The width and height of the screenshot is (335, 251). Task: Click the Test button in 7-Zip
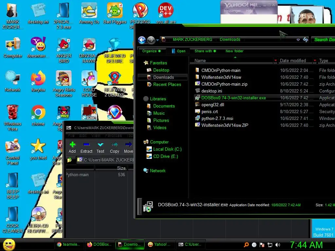[100, 147]
